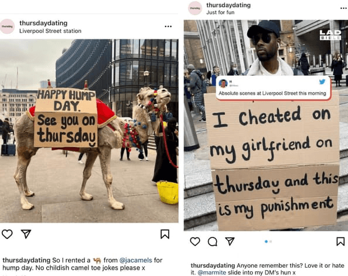Viewport: 348px width, 276px height.
Task: Open thursdaydating avatar on left post
Action: click(7, 26)
